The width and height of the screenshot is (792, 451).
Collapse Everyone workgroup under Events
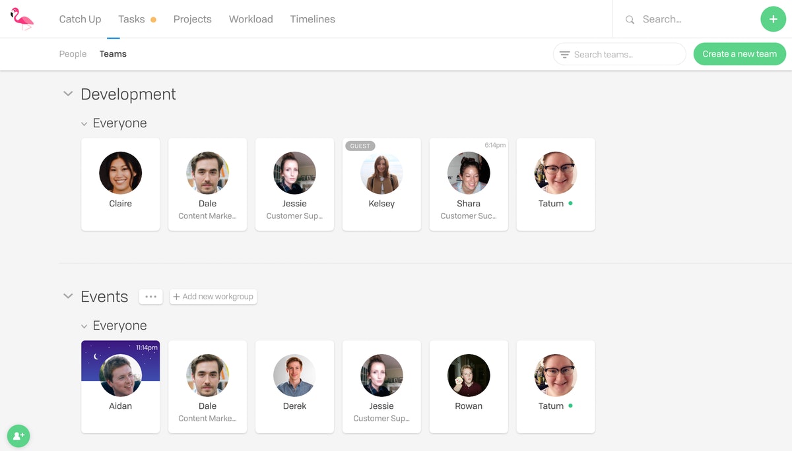(84, 326)
